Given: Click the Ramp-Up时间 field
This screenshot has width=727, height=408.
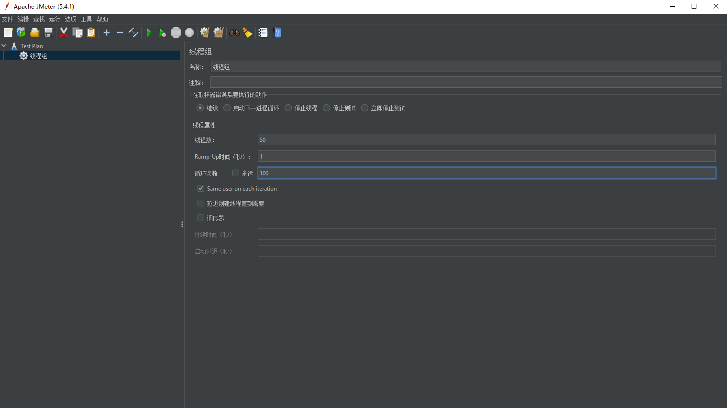Looking at the screenshot, I should coord(487,156).
